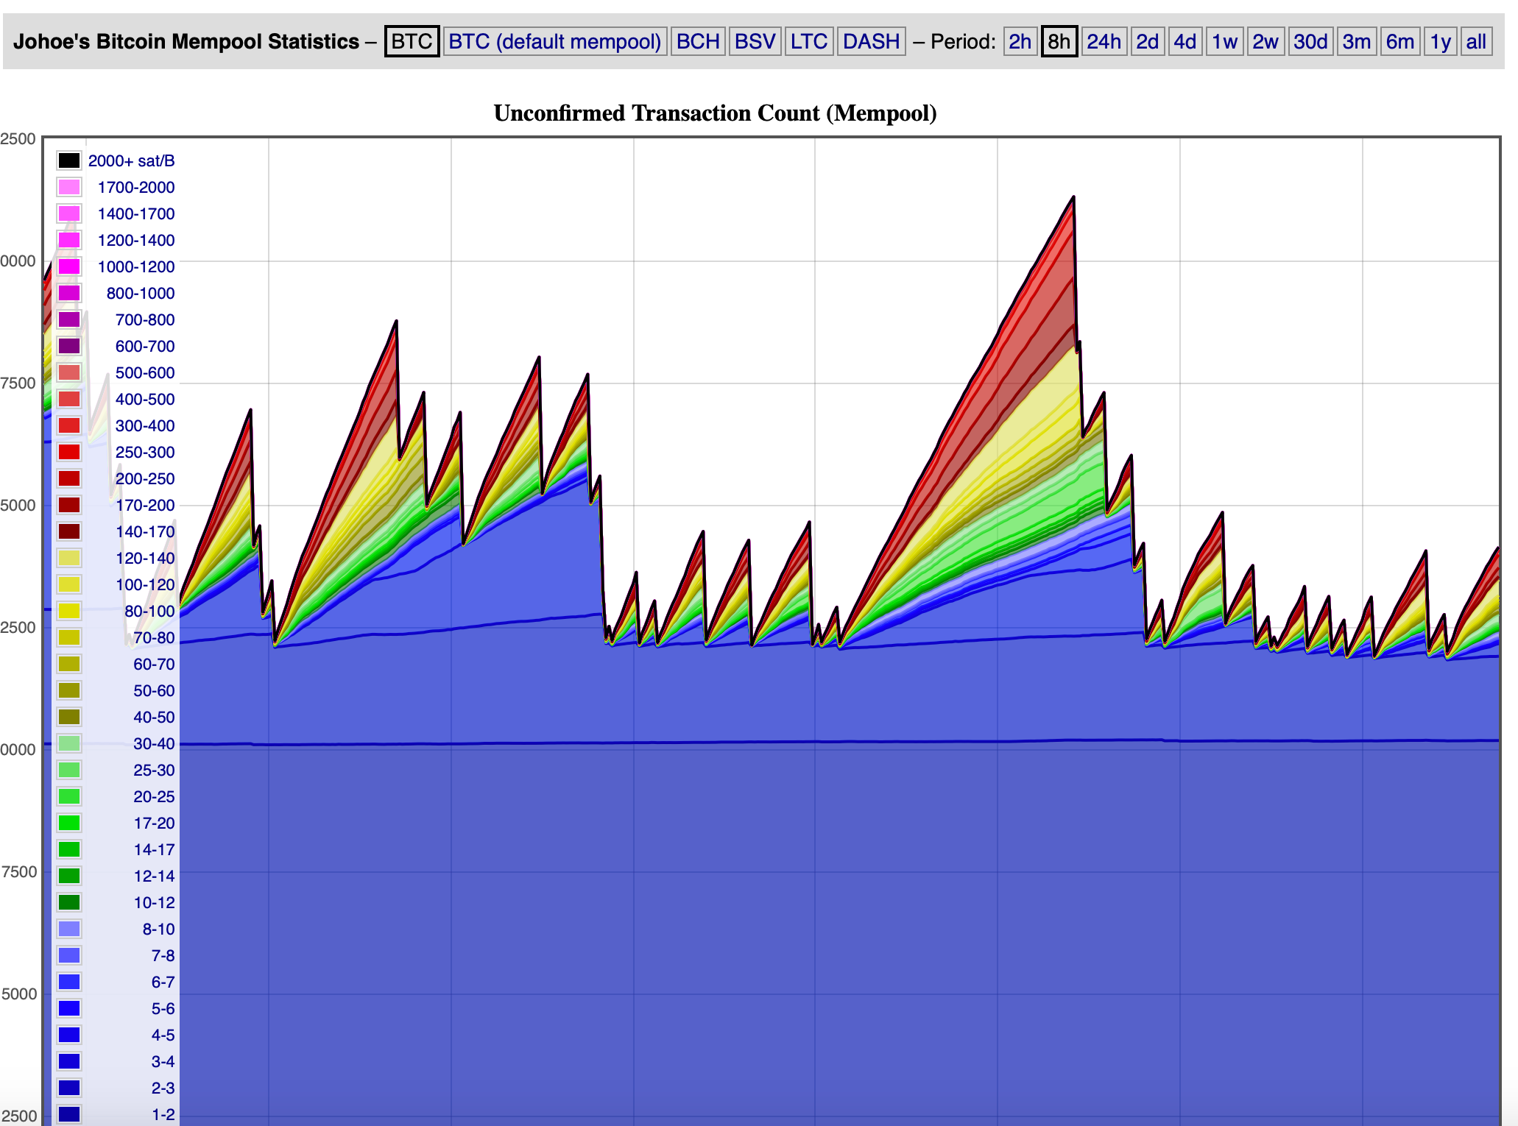The height and width of the screenshot is (1126, 1518).
Task: Toggle the 200-250 red legend swatch
Action: [69, 478]
